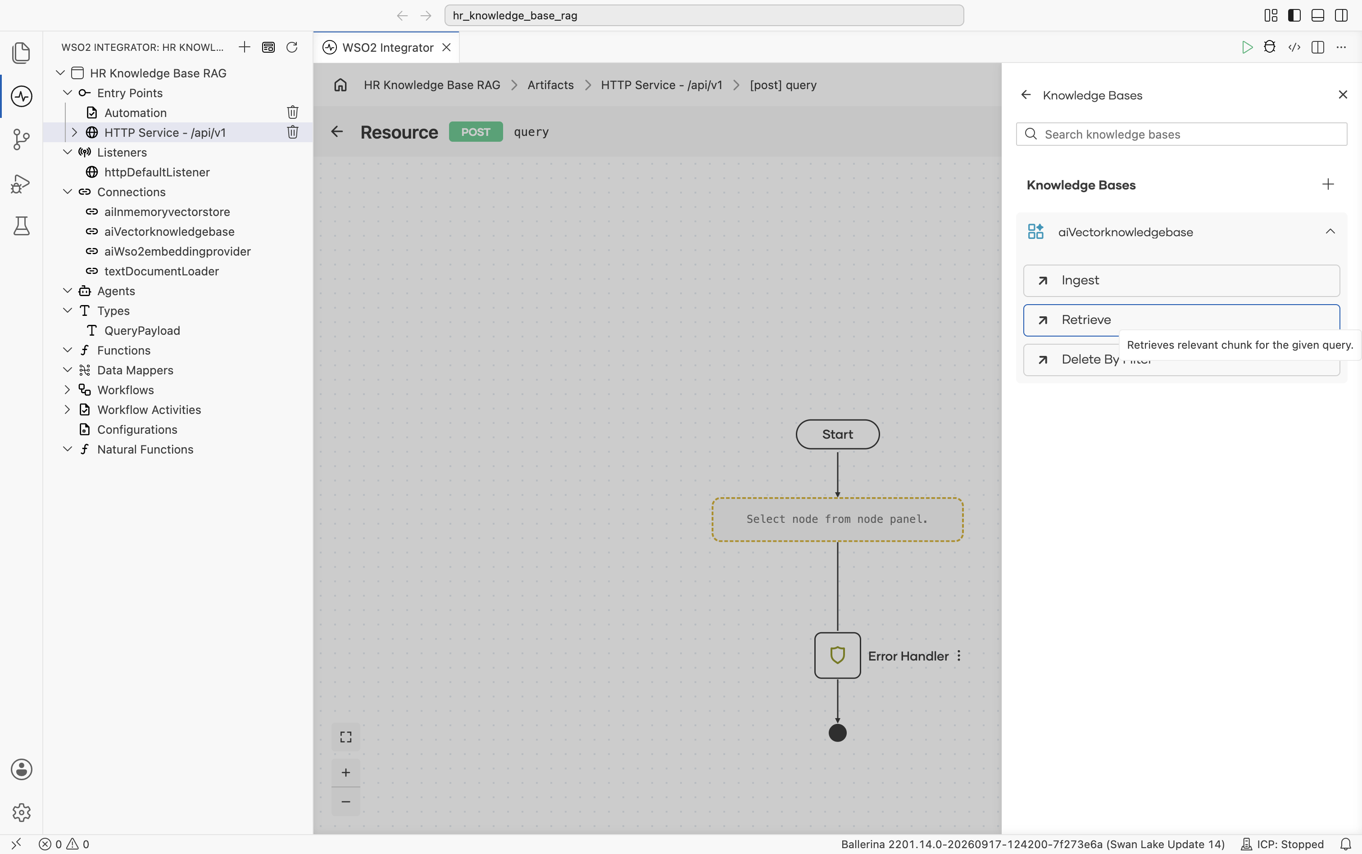Screen dimensions: 1362x854
Task: Open the QueryPayload type
Action: [x=142, y=330]
